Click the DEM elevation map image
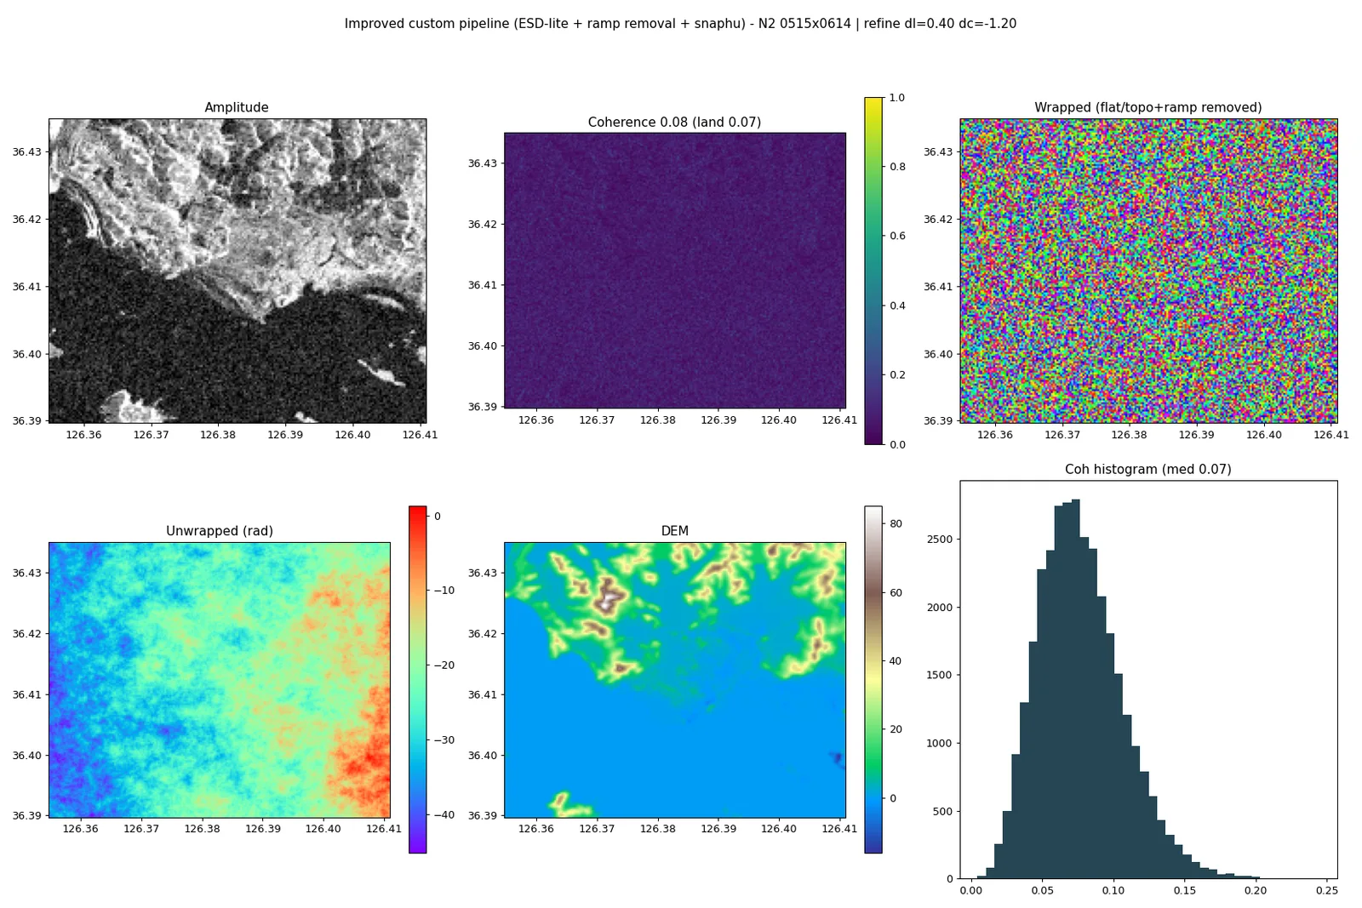The width and height of the screenshot is (1362, 908). coord(675,680)
